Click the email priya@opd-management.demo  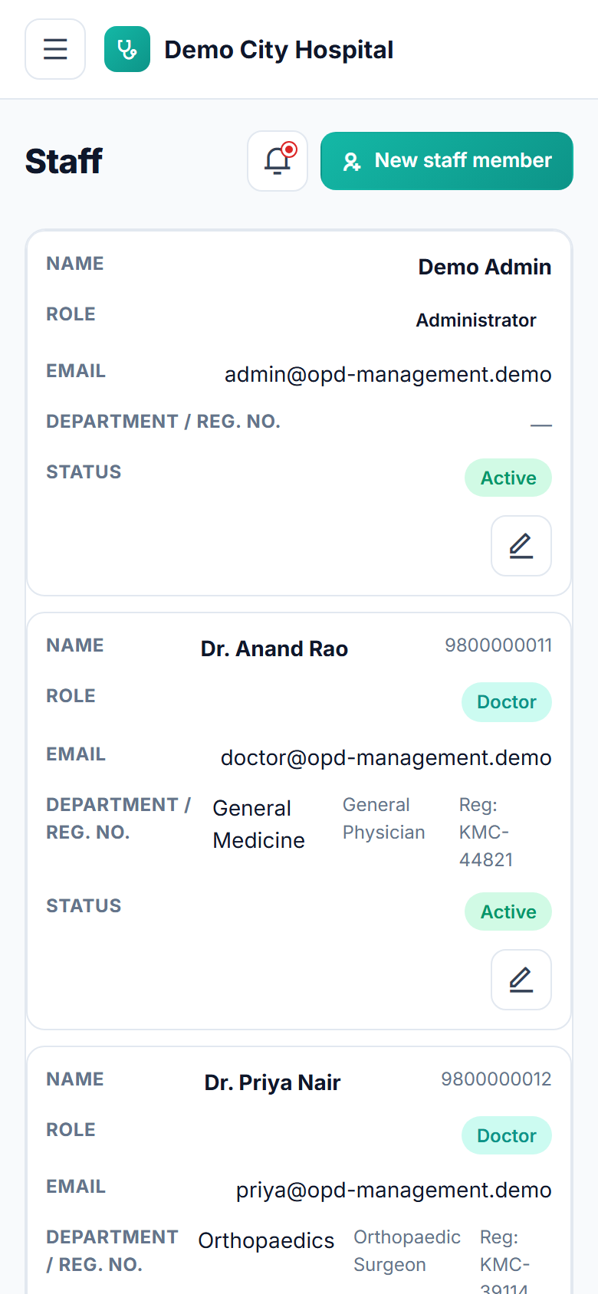pos(394,1190)
